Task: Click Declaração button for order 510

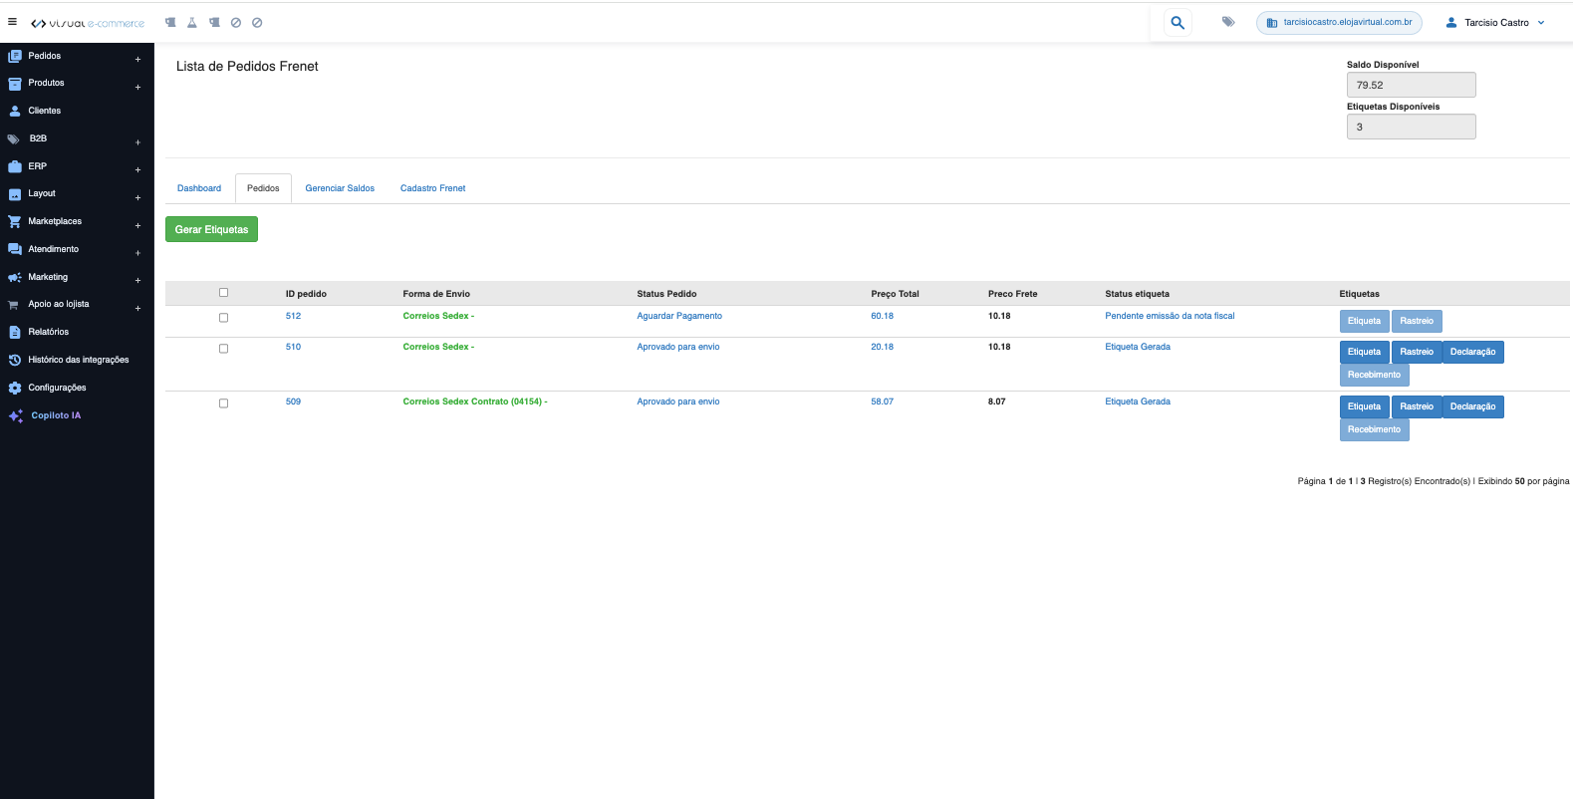Action: [1472, 352]
